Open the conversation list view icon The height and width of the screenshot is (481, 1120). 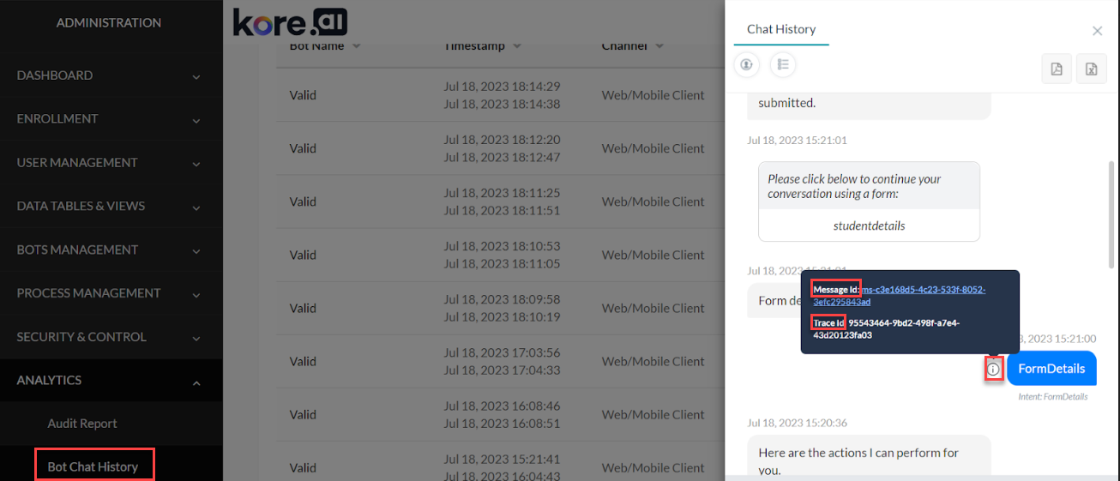(x=783, y=64)
